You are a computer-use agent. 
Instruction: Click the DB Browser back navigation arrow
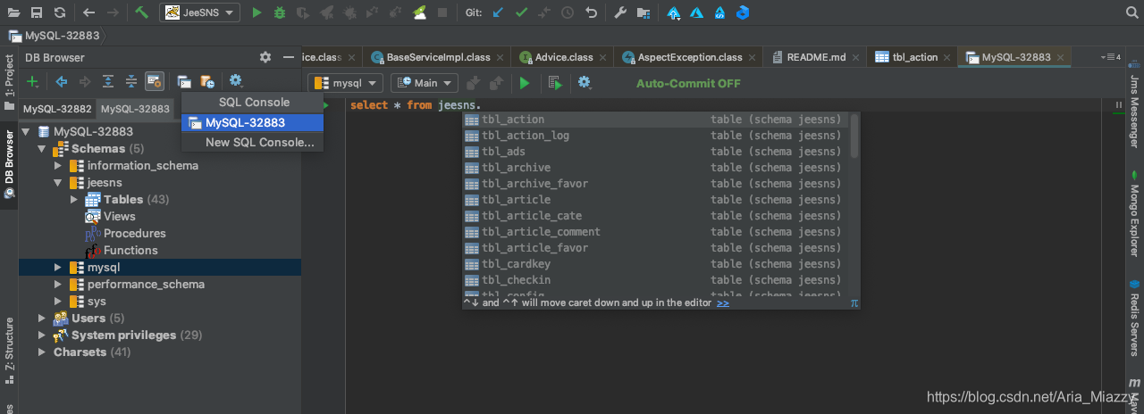click(x=62, y=81)
